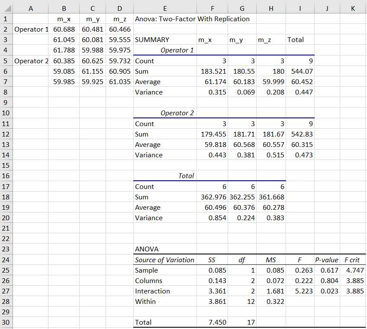
Task: Click the m_y header in cell C1
Action: (x=93, y=19)
